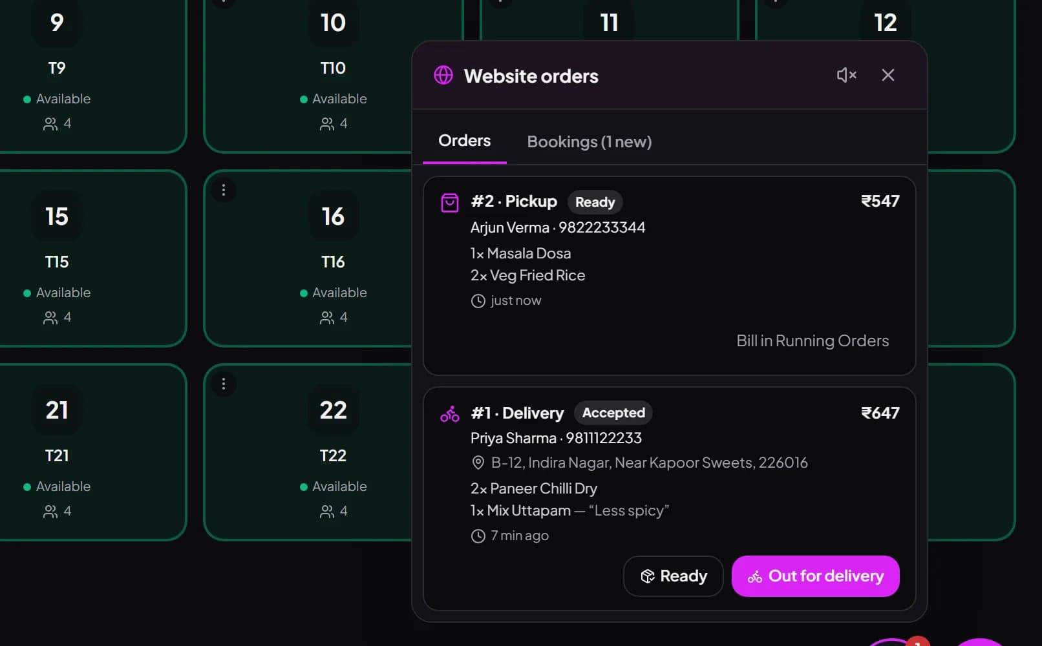Click the ₹647 order total
This screenshot has width=1042, height=646.
coord(880,413)
